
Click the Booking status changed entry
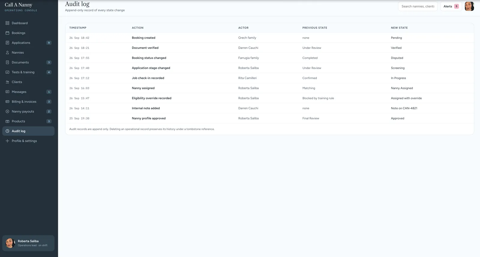click(149, 58)
